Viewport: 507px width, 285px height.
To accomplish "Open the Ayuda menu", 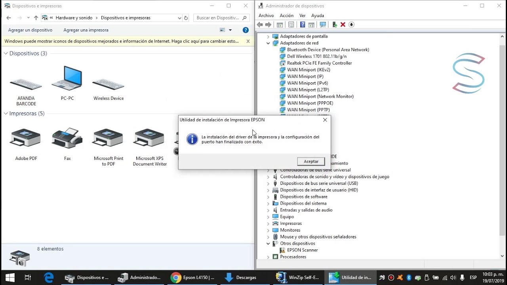I will pyautogui.click(x=318, y=15).
